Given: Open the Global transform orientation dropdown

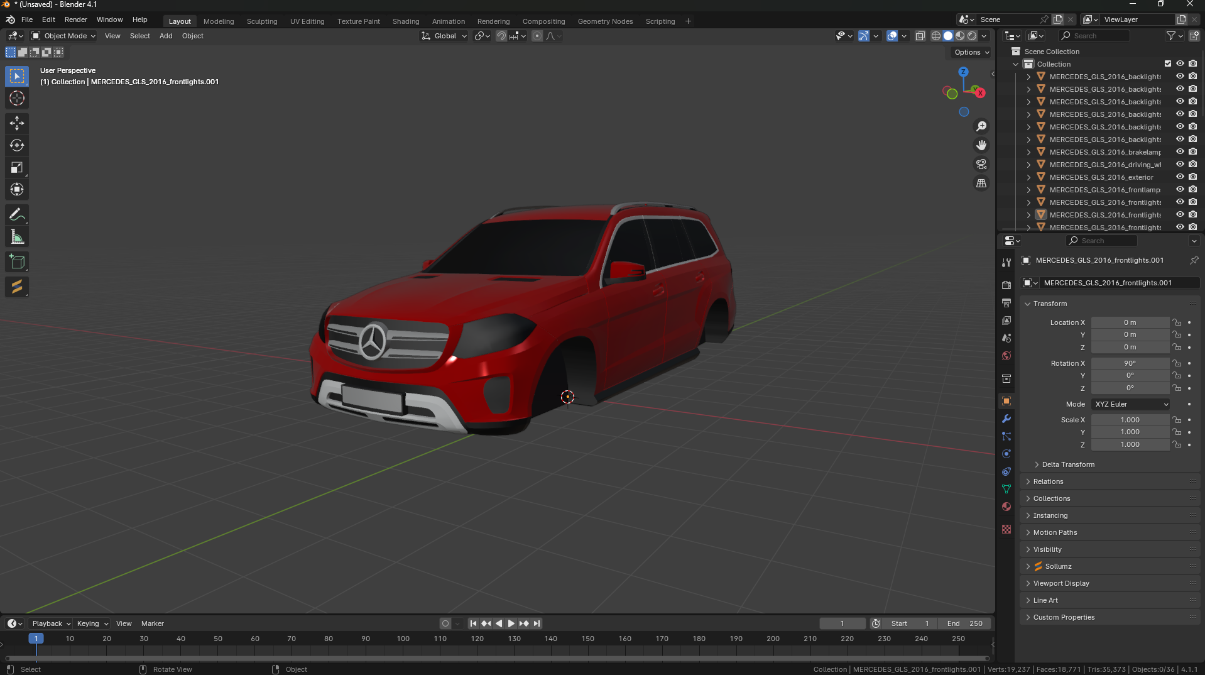Looking at the screenshot, I should point(445,36).
